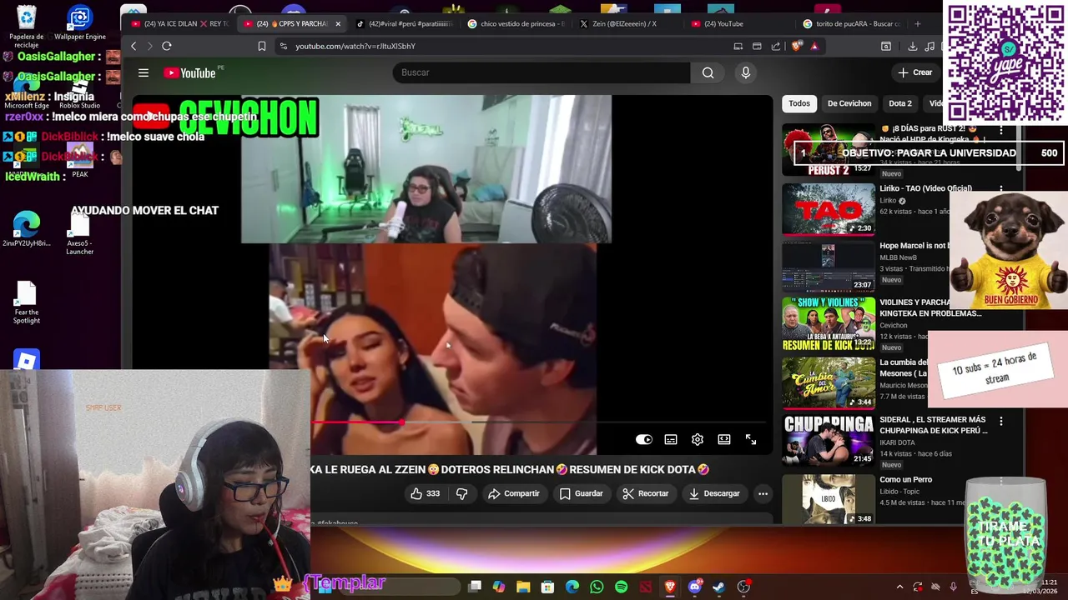Open the Liriko - TAO video thumbnail

829,209
